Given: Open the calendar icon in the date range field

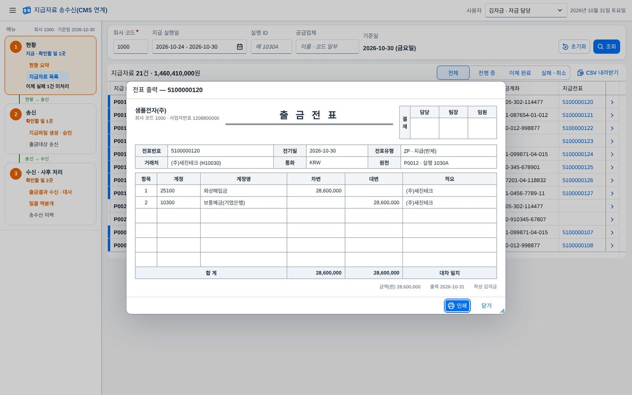Looking at the screenshot, I should click(x=240, y=47).
